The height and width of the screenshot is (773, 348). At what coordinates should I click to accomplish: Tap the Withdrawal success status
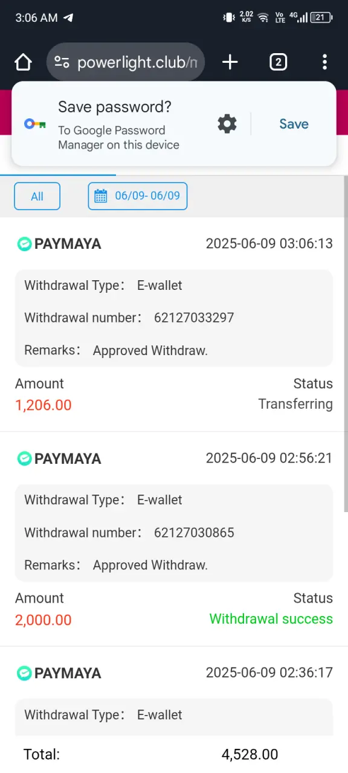coord(271,619)
